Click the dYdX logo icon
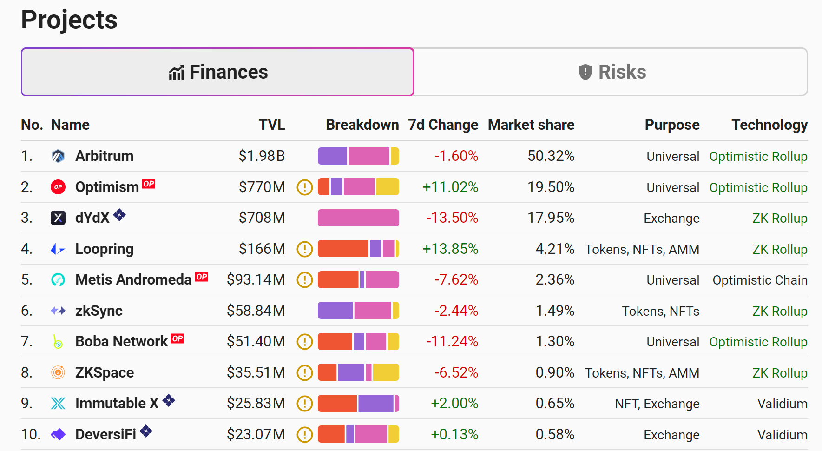 [x=58, y=218]
